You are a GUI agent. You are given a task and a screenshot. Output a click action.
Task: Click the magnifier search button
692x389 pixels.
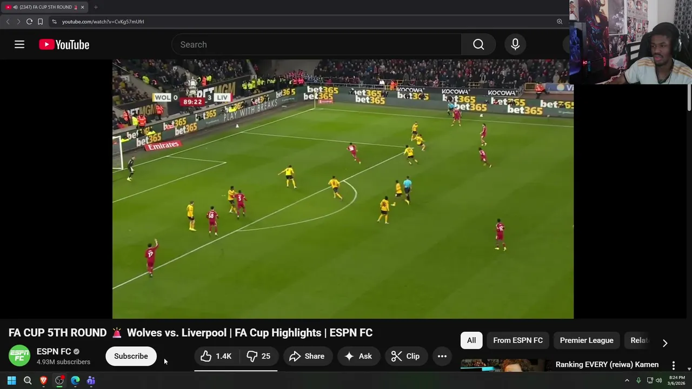(478, 44)
